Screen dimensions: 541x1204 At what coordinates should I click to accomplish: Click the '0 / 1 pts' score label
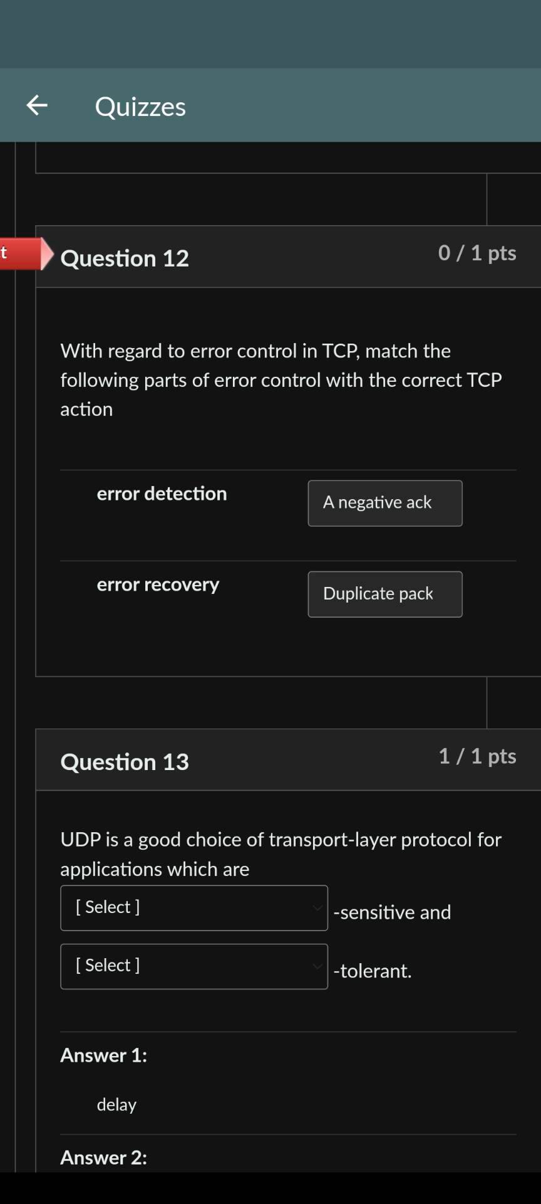tap(477, 253)
